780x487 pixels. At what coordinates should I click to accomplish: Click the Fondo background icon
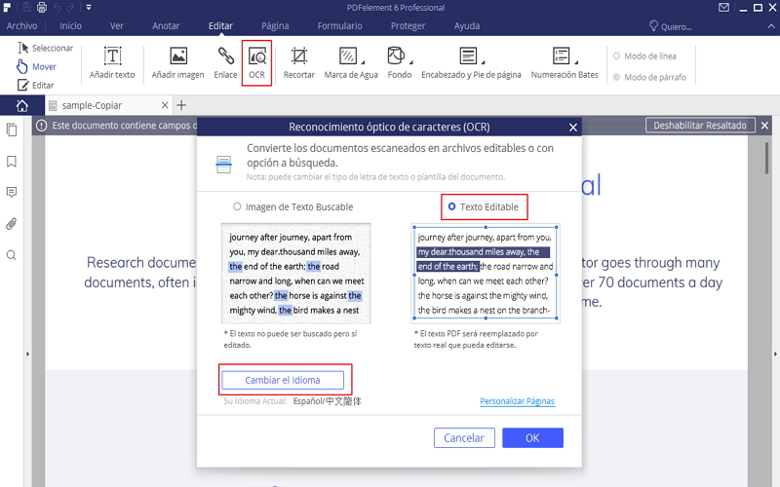397,56
